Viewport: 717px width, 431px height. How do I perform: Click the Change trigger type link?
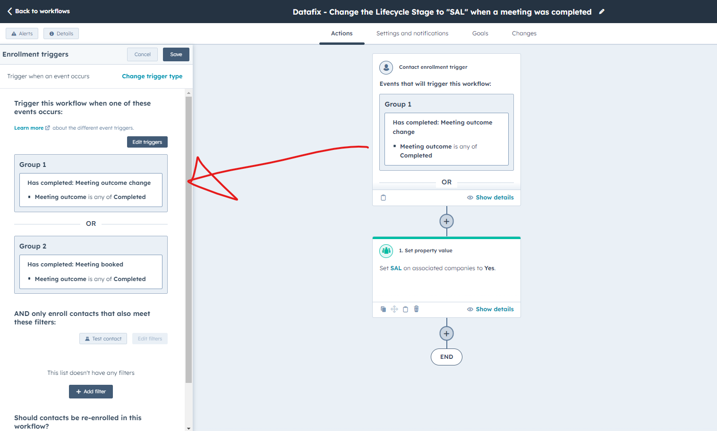coord(152,76)
